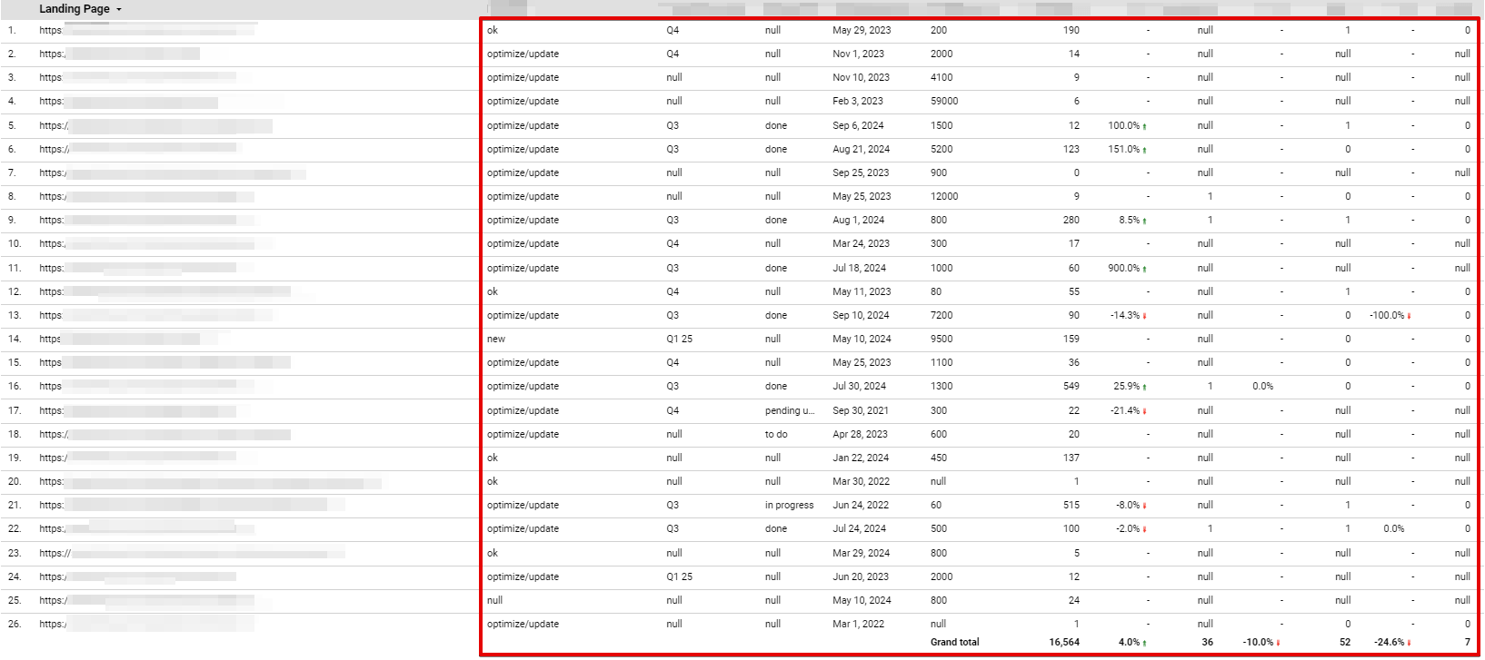Click the -100.0% change value
This screenshot has height=660, width=1485.
[1387, 315]
